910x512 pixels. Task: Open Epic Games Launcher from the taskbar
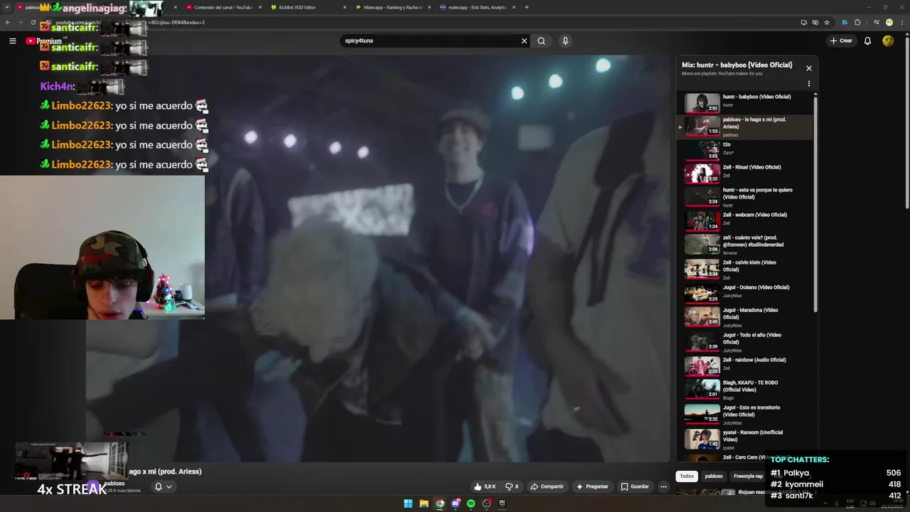coord(502,503)
